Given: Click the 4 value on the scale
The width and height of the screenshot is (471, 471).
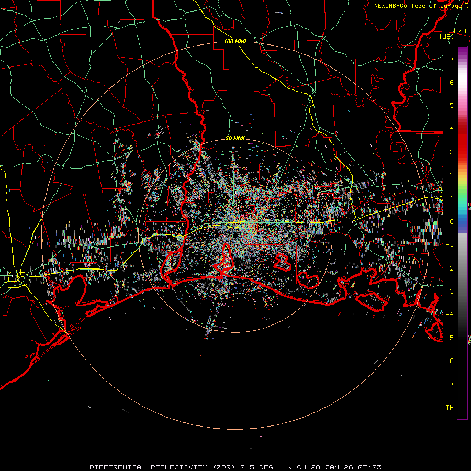Looking at the screenshot, I should click(x=452, y=129).
